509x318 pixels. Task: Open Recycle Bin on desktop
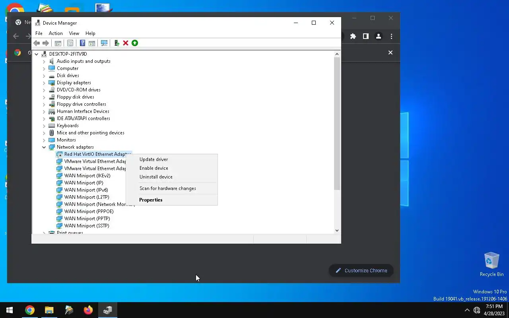click(x=492, y=264)
